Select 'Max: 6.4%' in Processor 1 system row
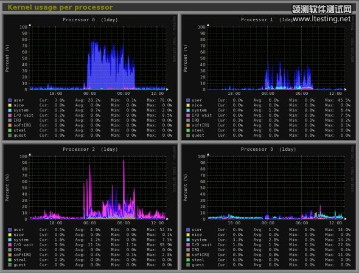This screenshot has height=273, width=359. click(338, 110)
